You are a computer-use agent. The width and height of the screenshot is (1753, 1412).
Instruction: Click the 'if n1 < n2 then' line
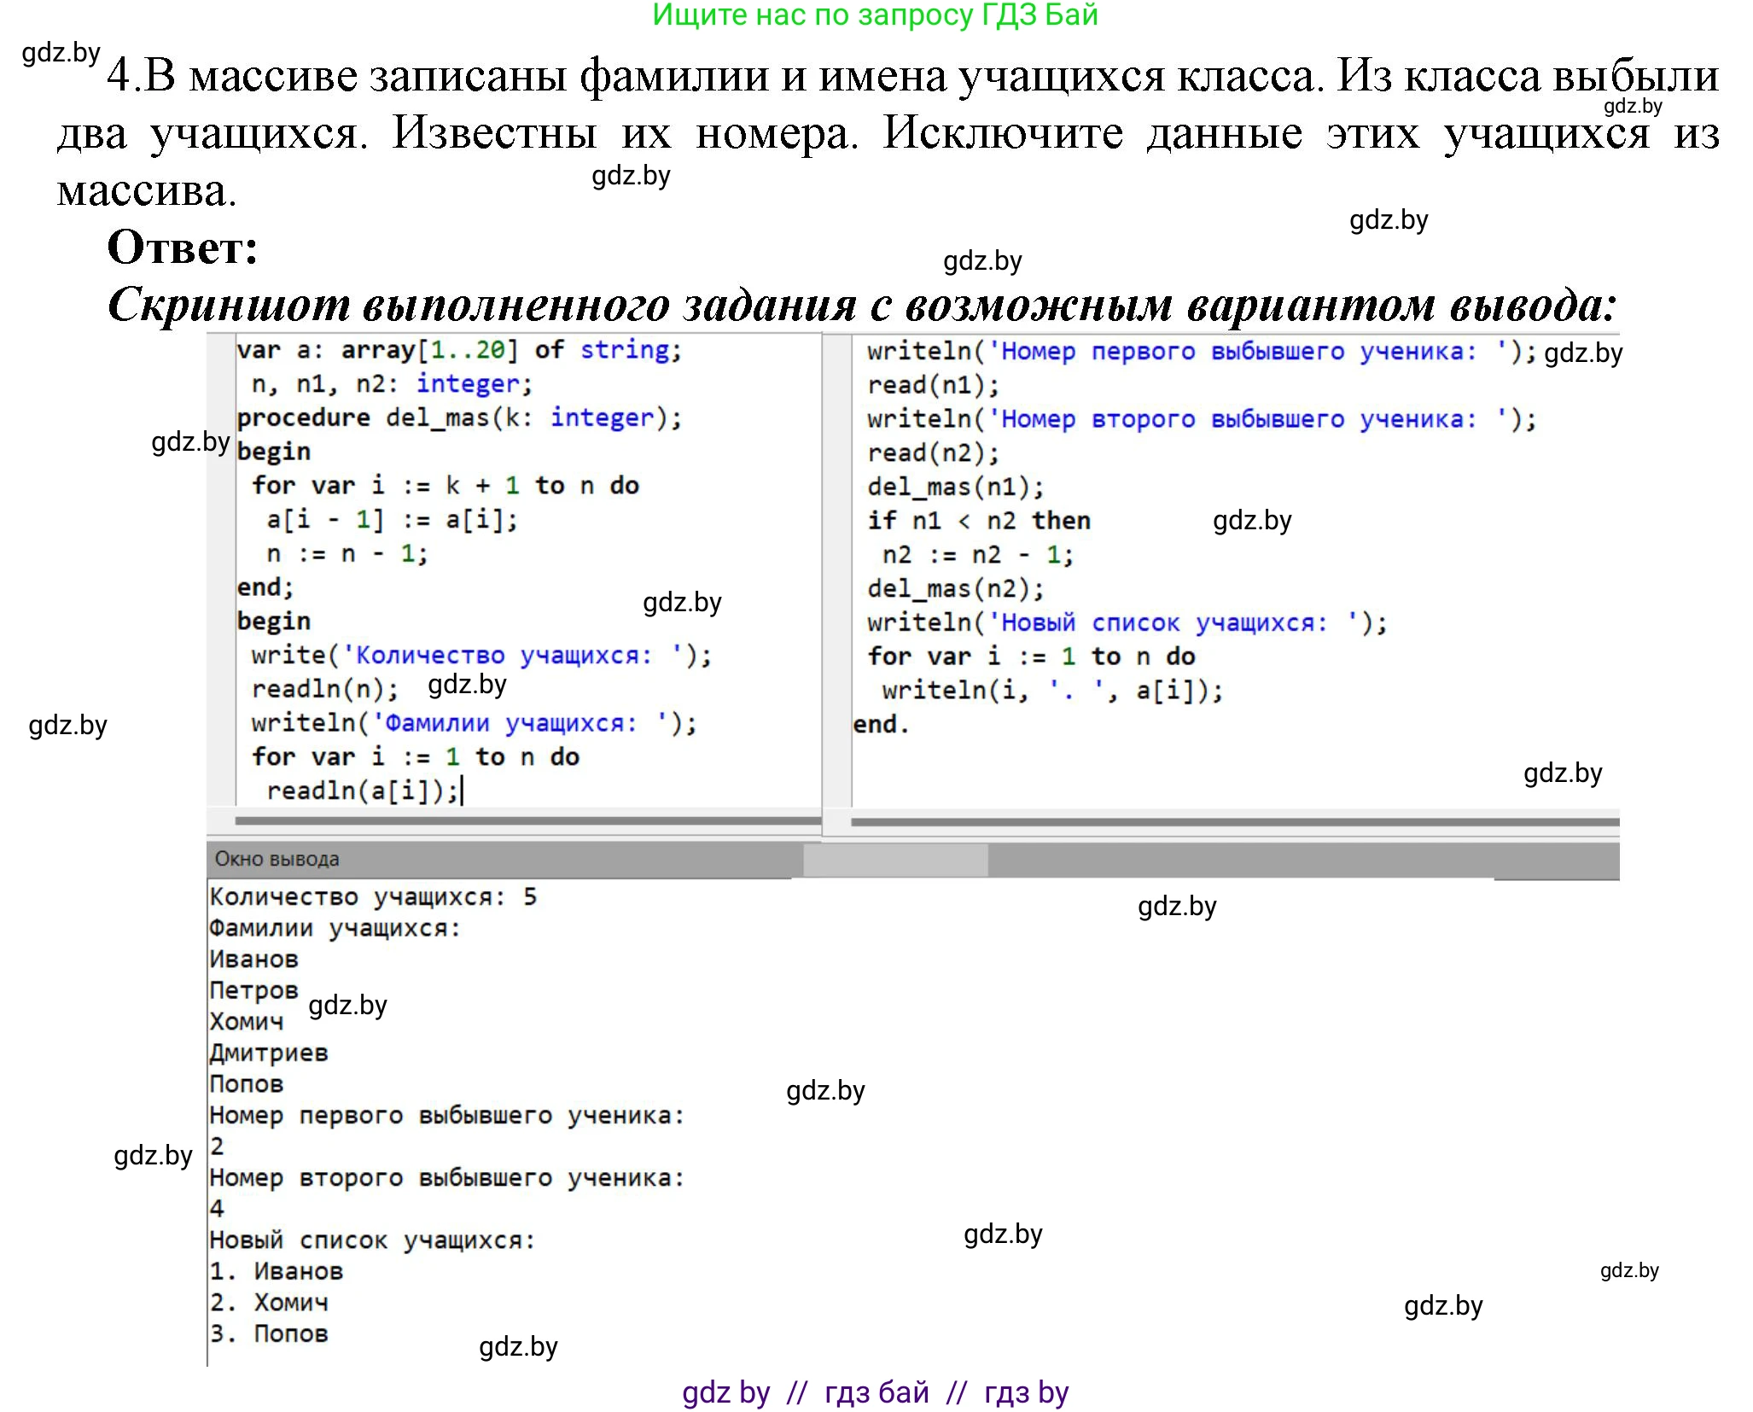977,520
